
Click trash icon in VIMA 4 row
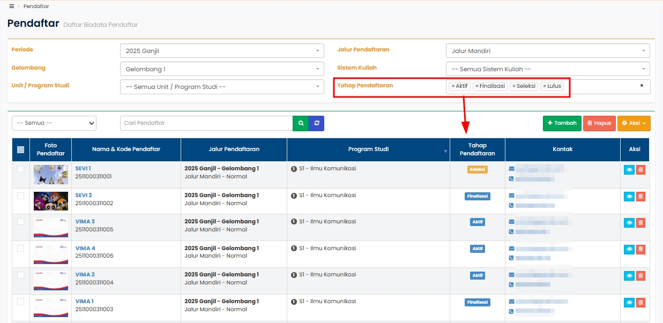coord(640,250)
